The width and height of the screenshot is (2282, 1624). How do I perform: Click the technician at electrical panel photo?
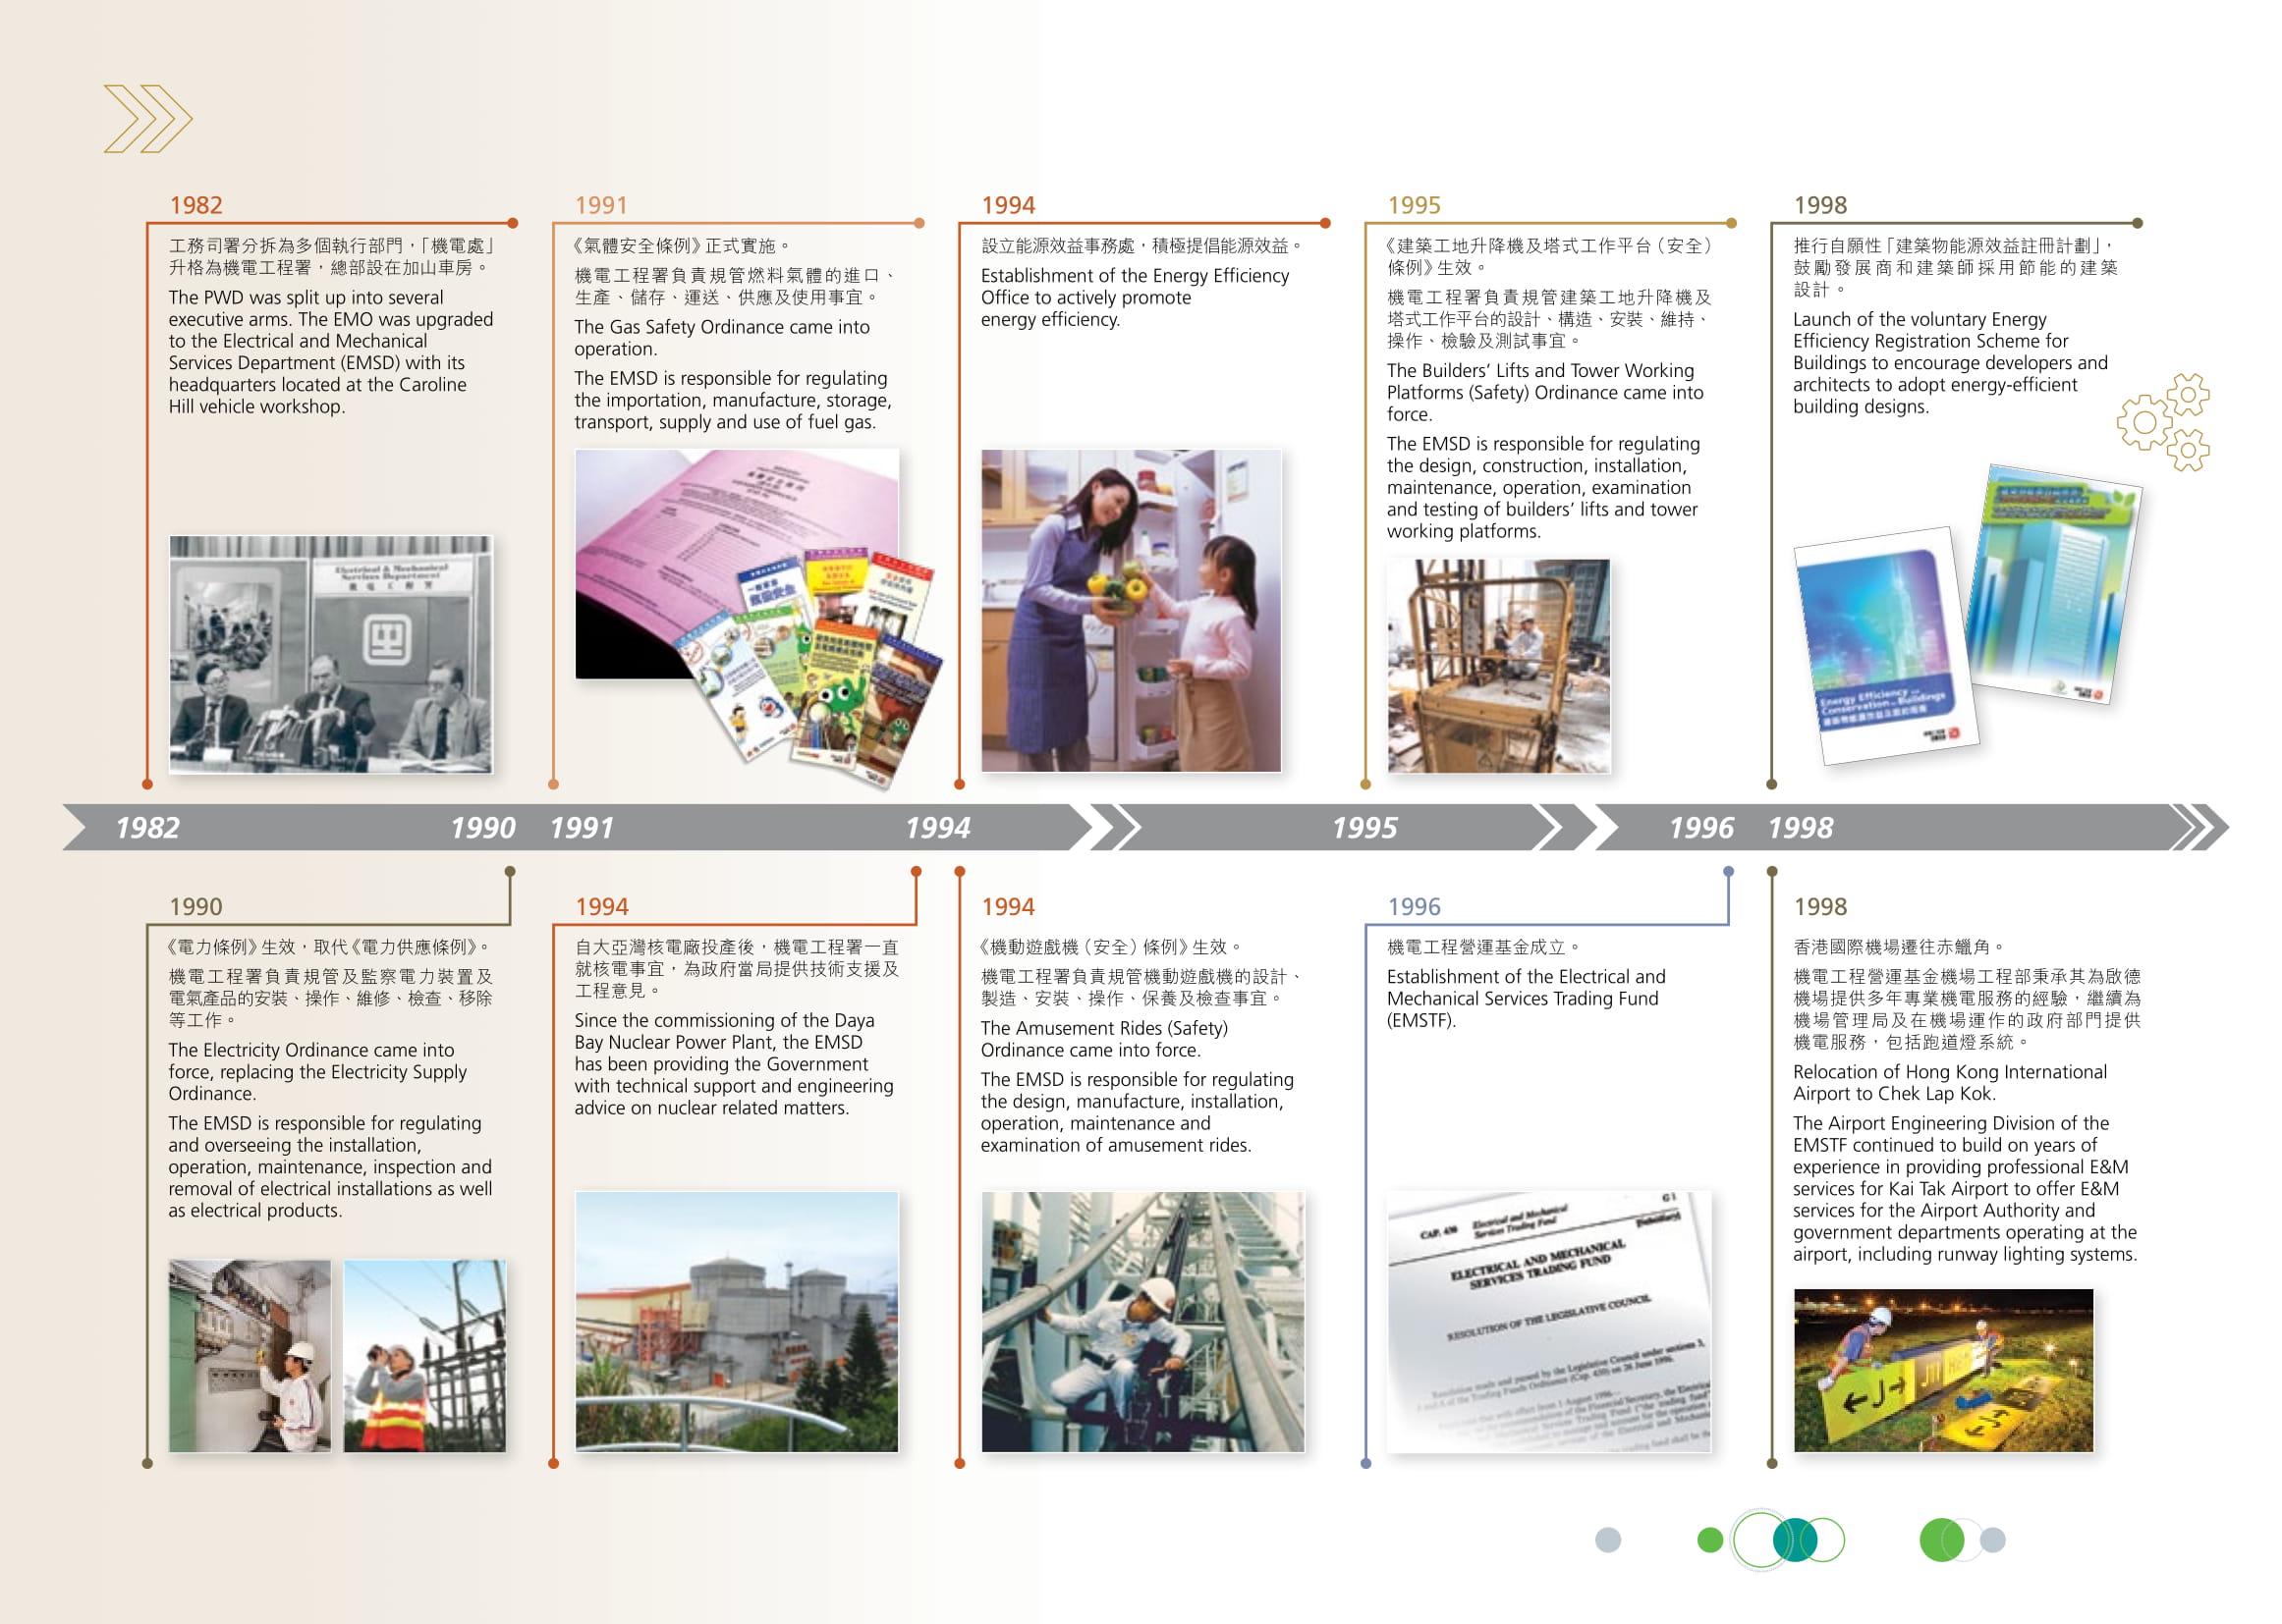point(250,1355)
